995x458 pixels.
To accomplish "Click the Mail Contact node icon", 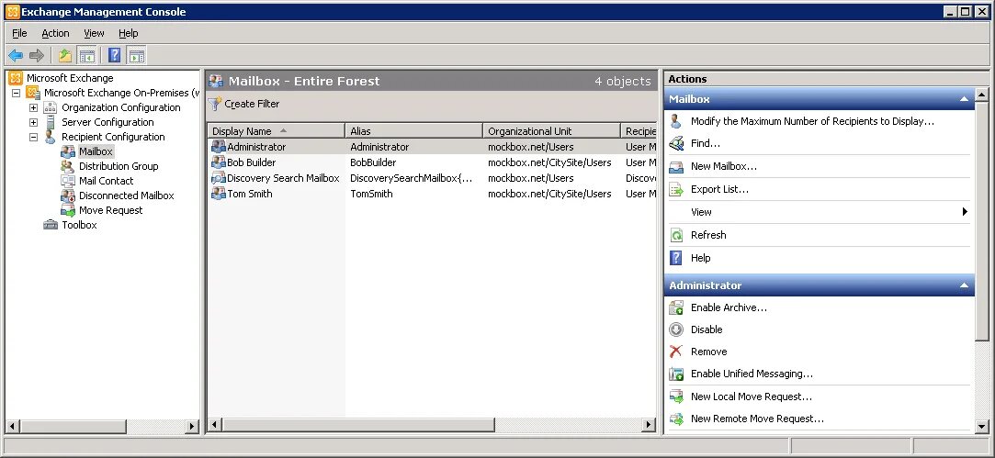I will pos(68,181).
